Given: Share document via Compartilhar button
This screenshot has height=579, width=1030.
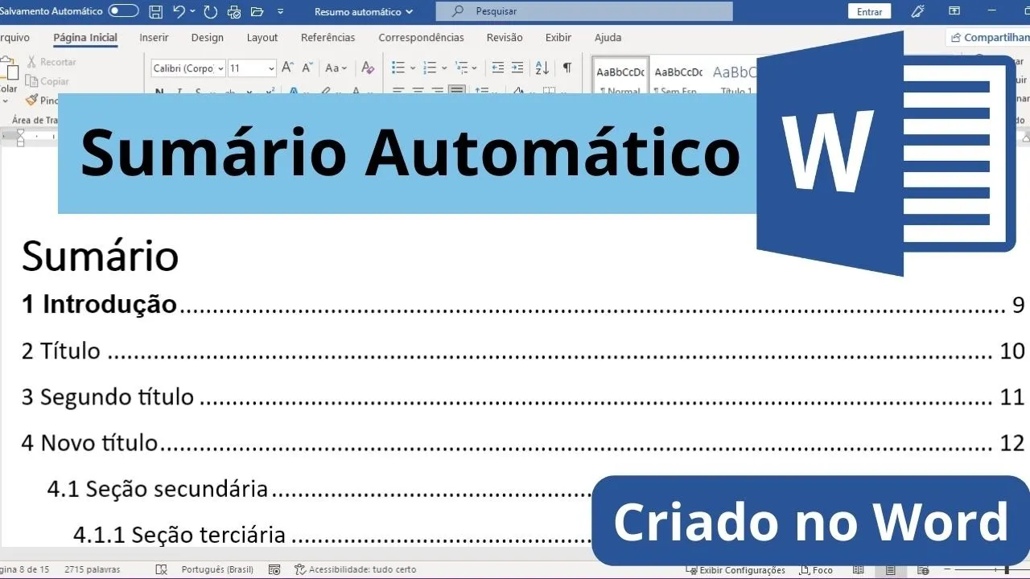Looking at the screenshot, I should pyautogui.click(x=987, y=37).
